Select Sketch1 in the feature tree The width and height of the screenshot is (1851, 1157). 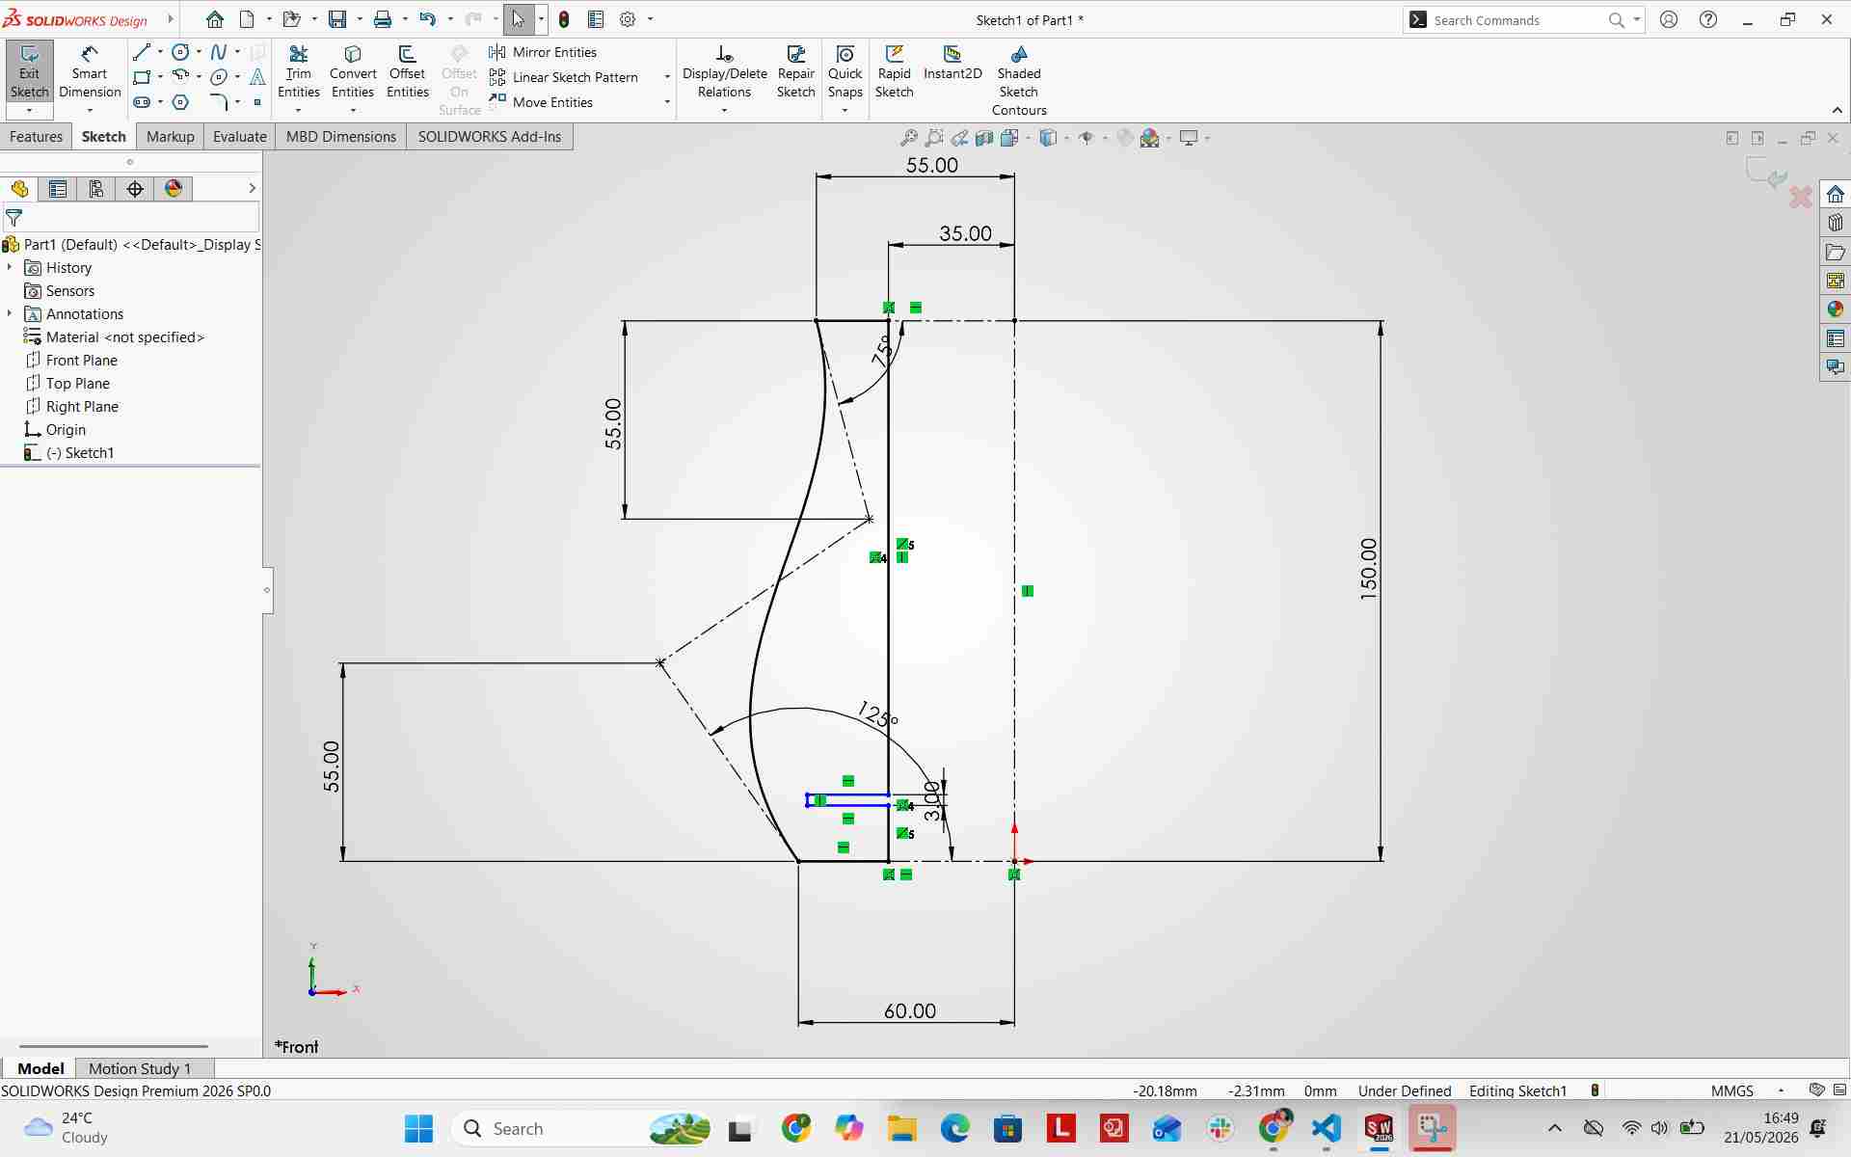click(x=80, y=452)
